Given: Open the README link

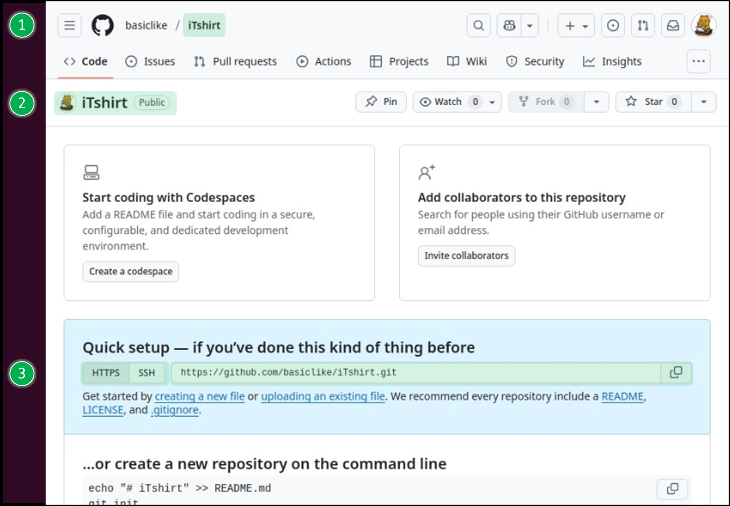Looking at the screenshot, I should [623, 396].
